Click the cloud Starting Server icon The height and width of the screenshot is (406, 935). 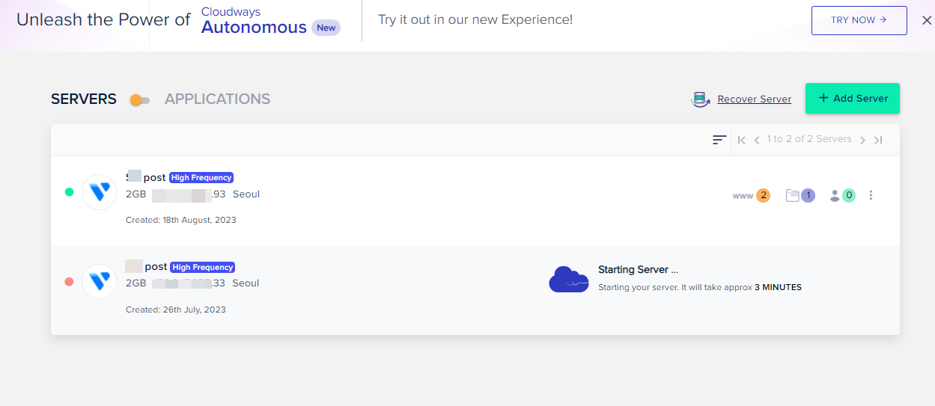click(569, 279)
